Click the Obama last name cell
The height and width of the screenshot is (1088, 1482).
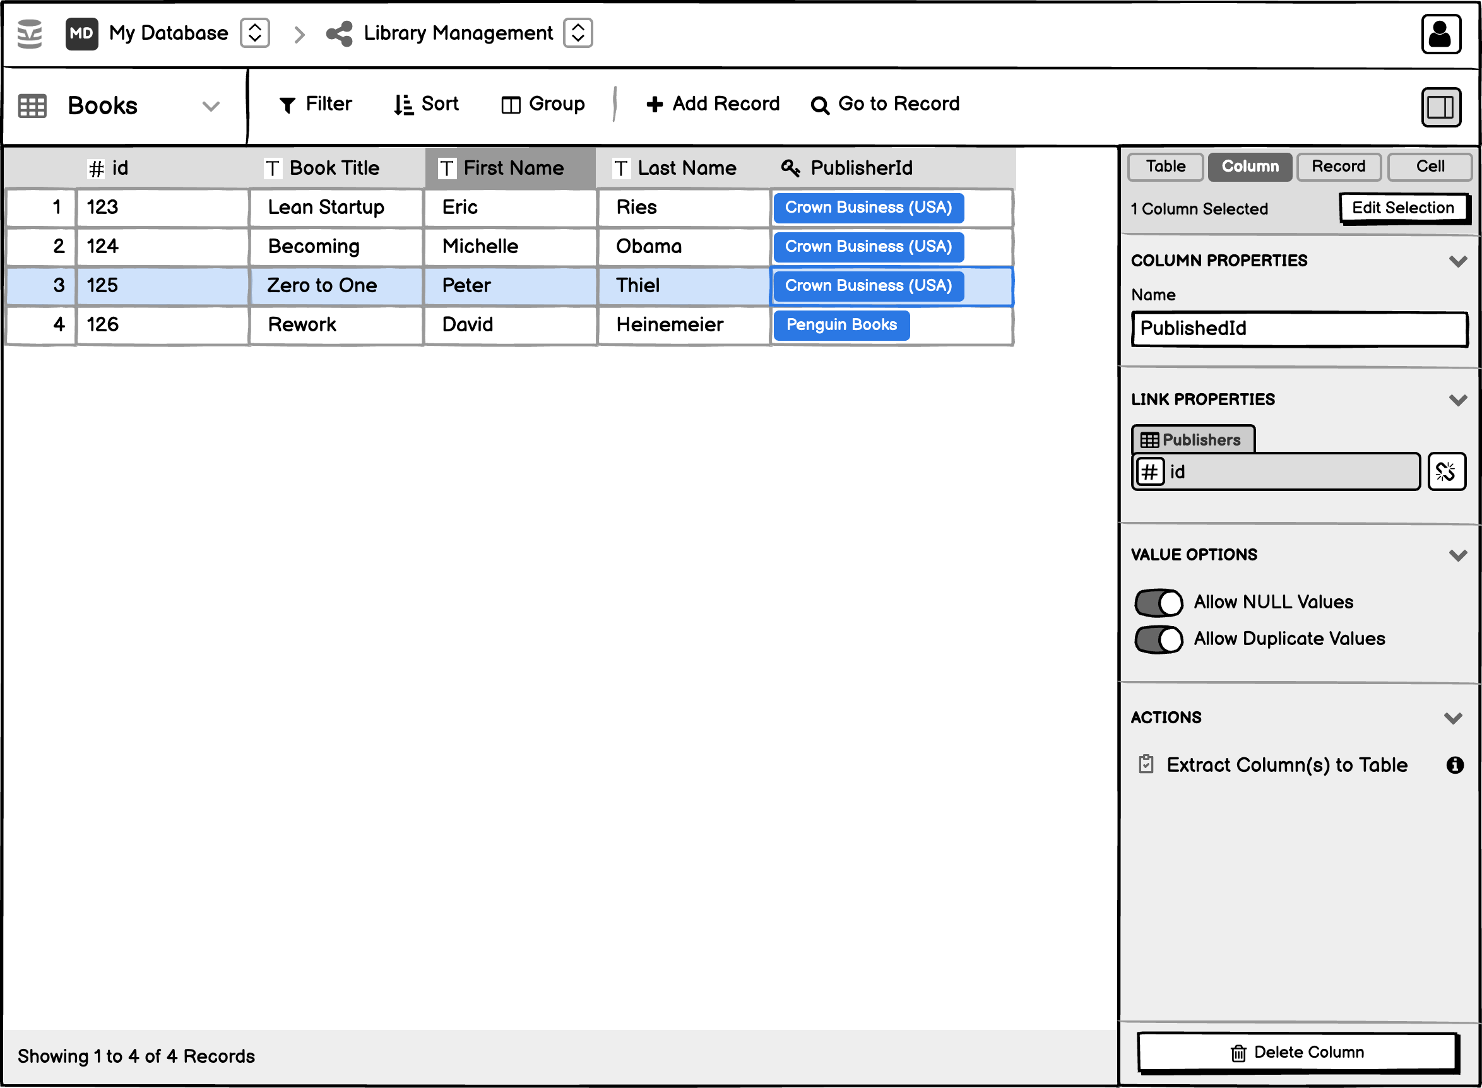(x=684, y=247)
